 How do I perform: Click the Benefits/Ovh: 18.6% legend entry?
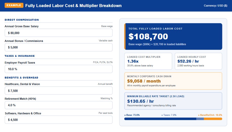pos(210,115)
